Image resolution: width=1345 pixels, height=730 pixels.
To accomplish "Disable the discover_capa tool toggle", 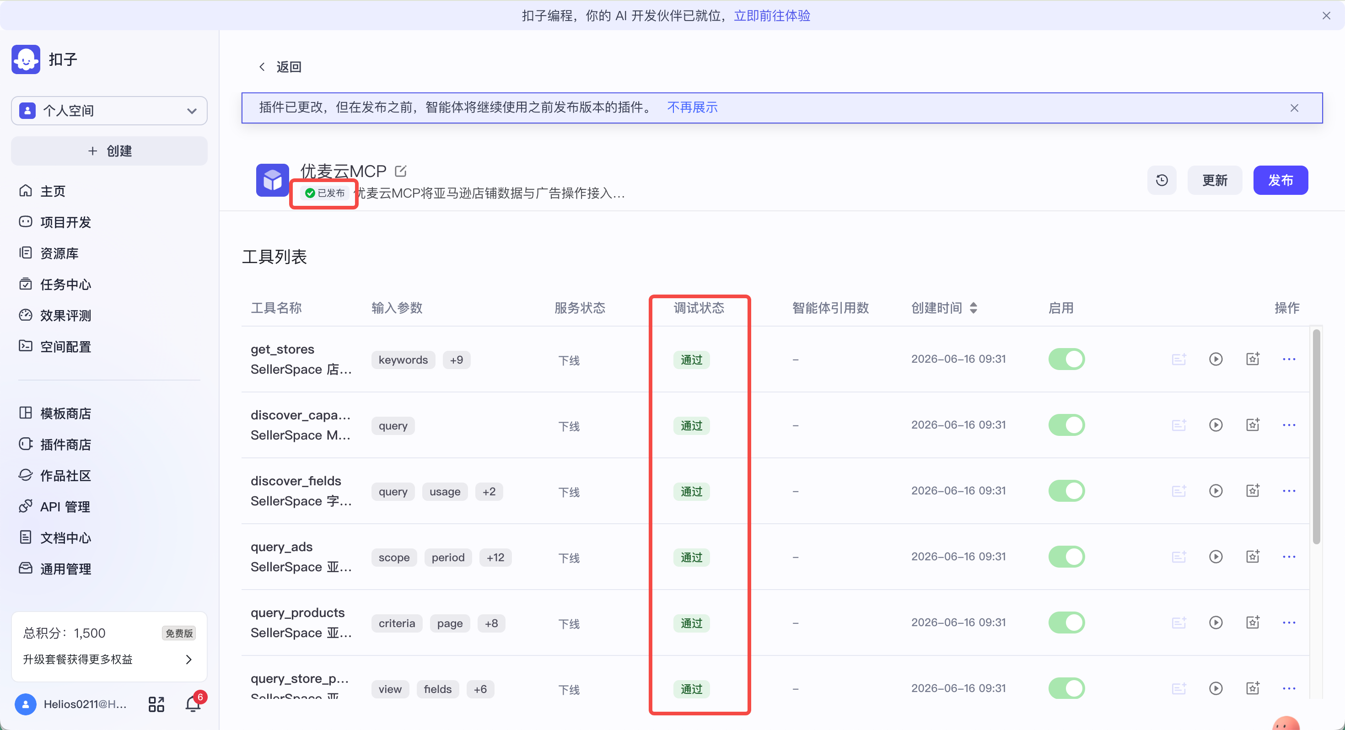I will point(1066,425).
